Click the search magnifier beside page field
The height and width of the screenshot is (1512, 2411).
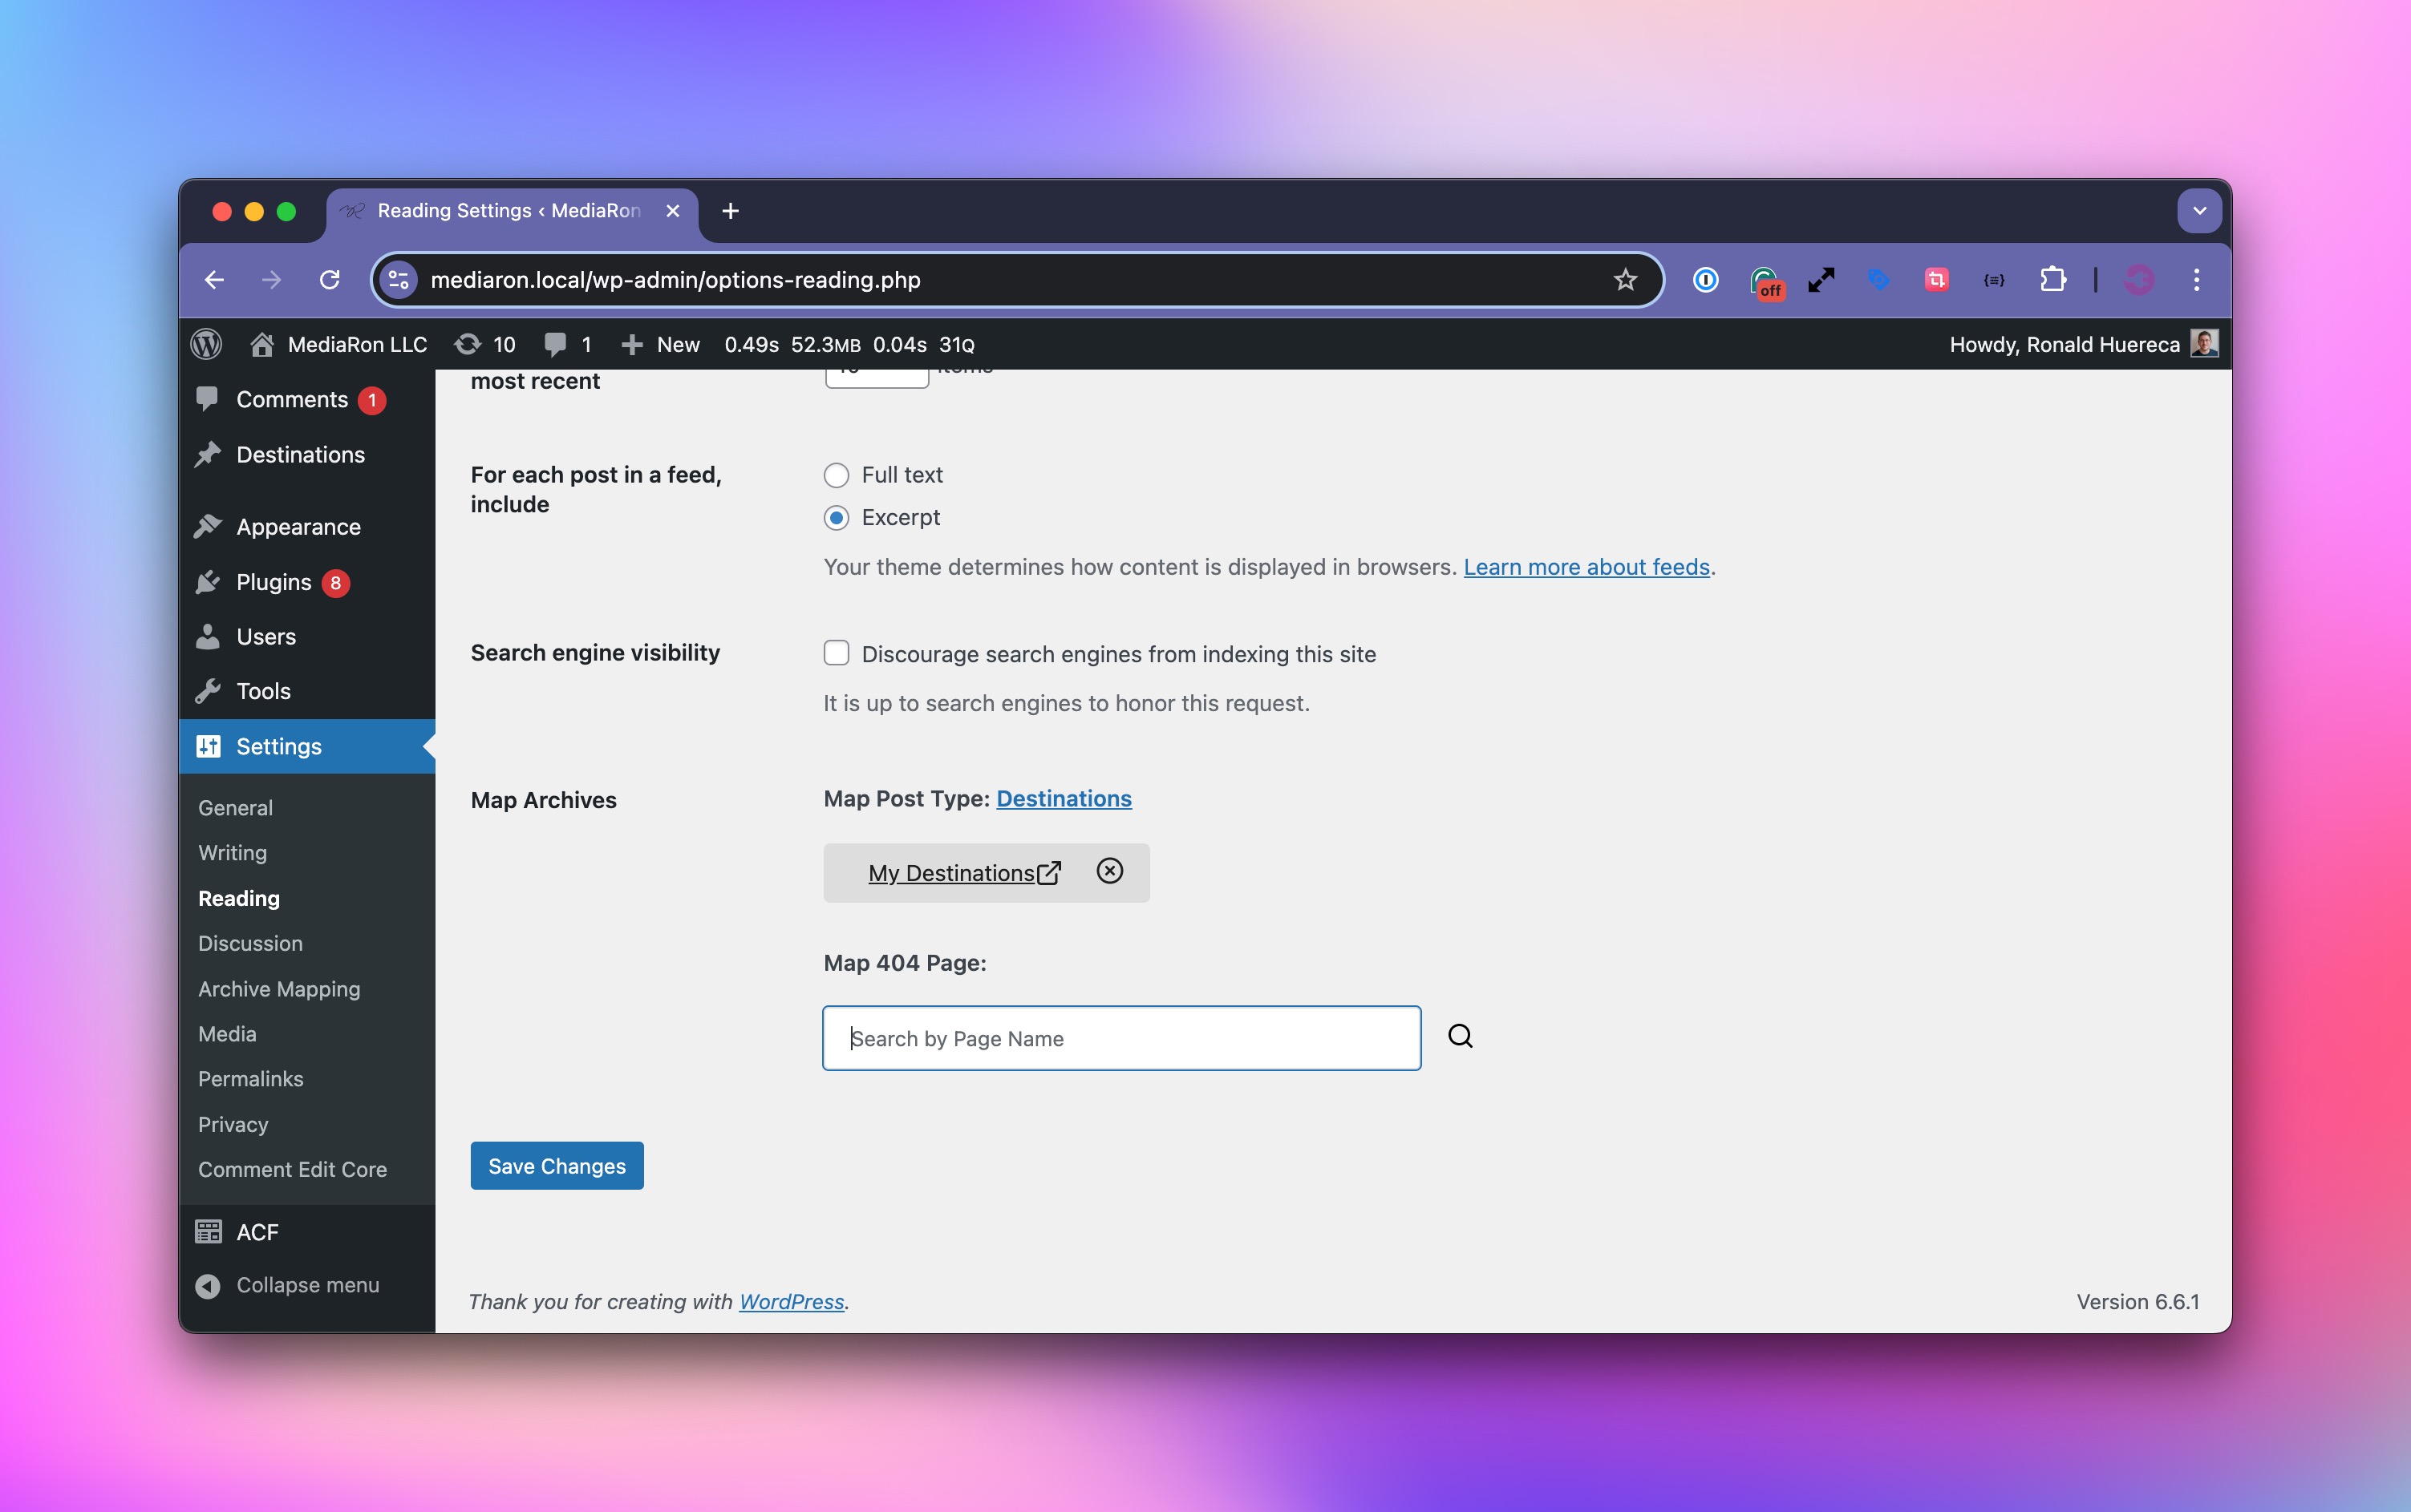click(x=1460, y=1036)
